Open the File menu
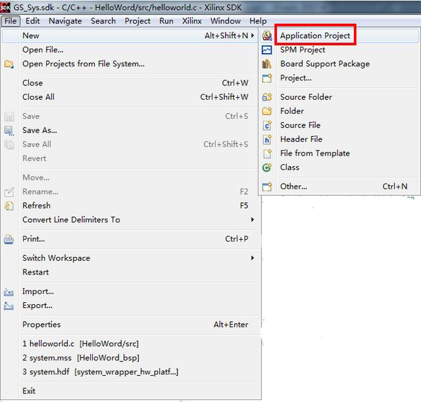 pyautogui.click(x=11, y=21)
